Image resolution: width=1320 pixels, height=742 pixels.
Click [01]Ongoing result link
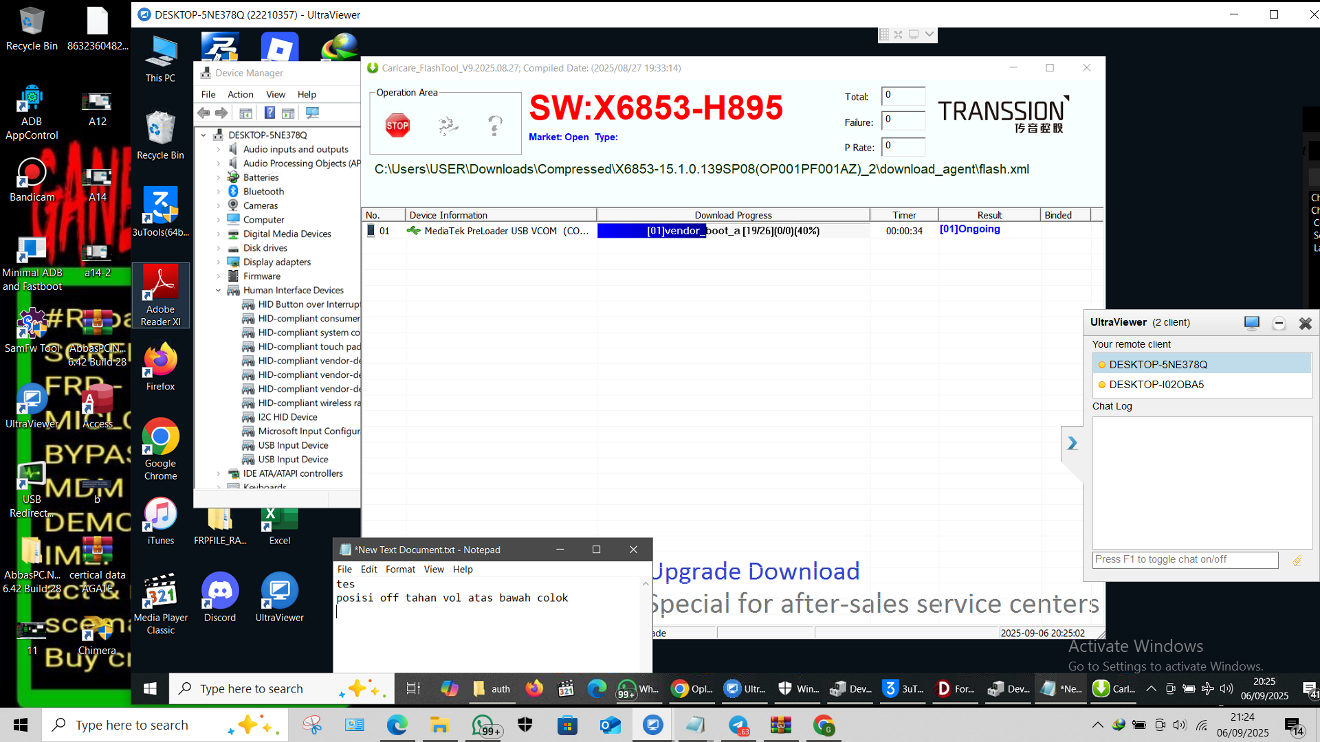click(969, 229)
